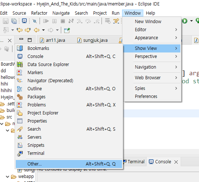Viewport: 199px width, 182px height.
Task: Click the Save All toolbar icon
Action: click(14, 21)
